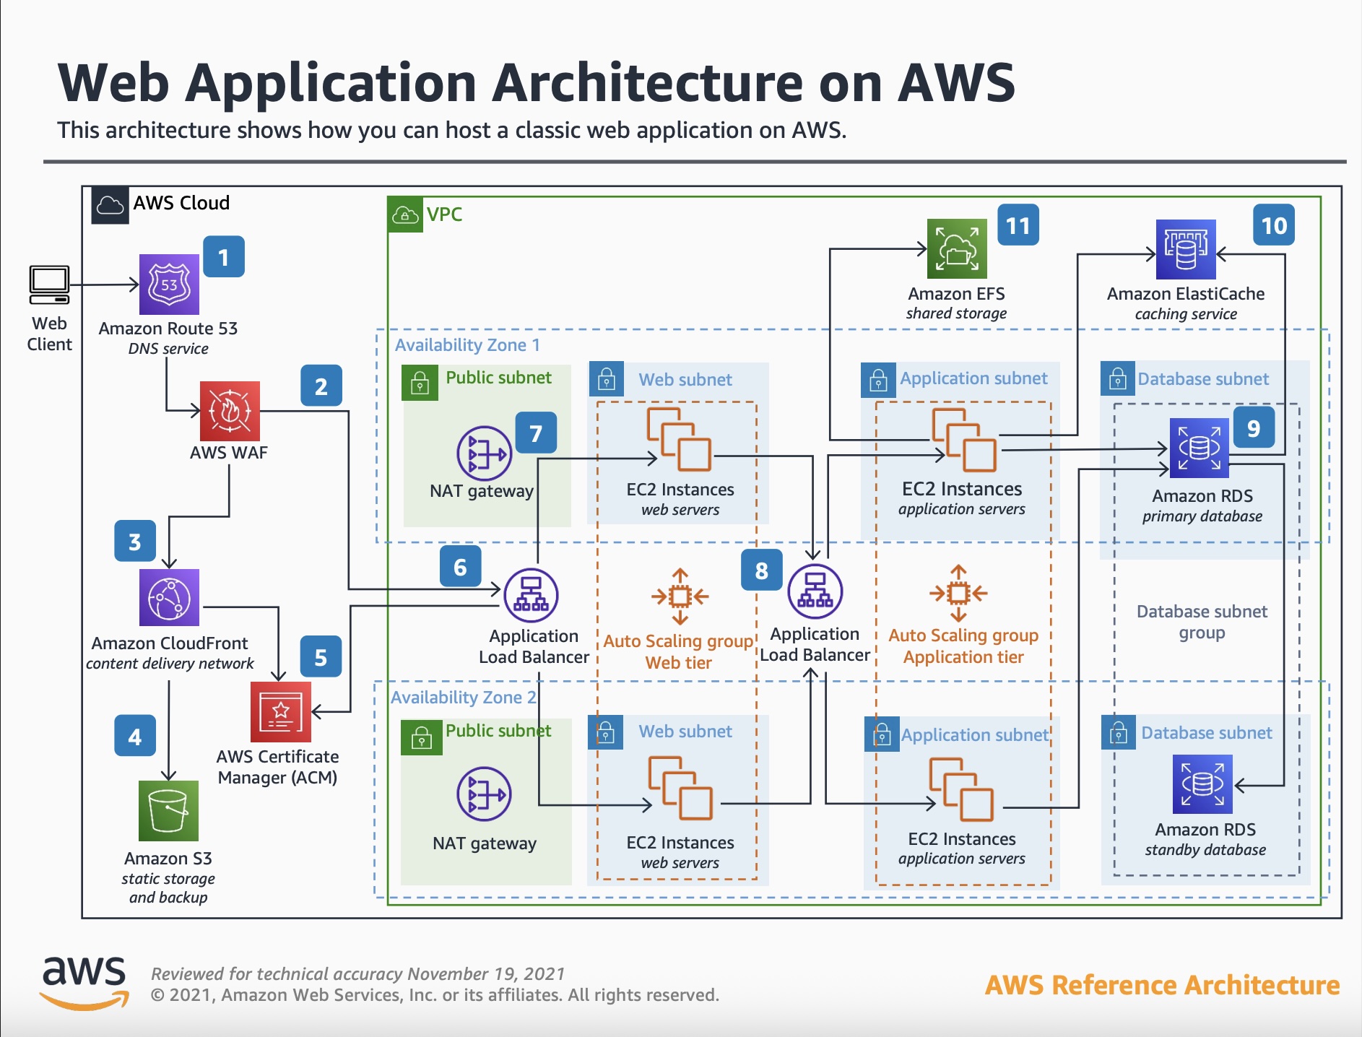1362x1037 pixels.
Task: Click the numbered badge 11 beside Amazon EFS
Action: 1018,226
